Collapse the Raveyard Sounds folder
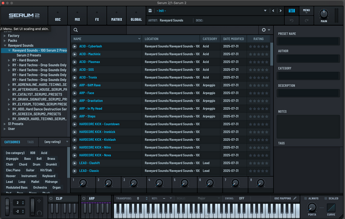 coord(5,45)
